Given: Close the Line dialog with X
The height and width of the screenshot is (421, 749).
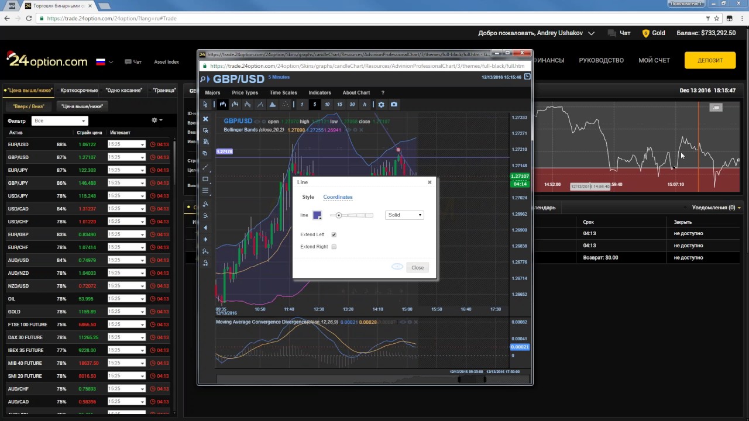Looking at the screenshot, I should point(430,182).
